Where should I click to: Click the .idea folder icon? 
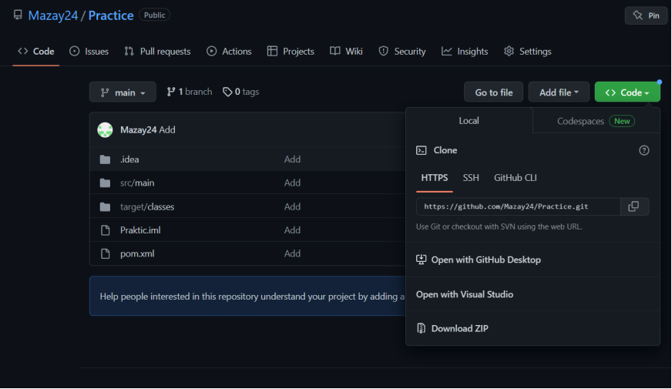pyautogui.click(x=105, y=159)
